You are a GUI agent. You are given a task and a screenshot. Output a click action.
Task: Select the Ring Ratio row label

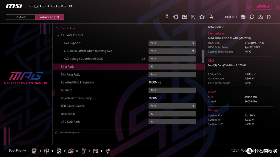(68, 67)
